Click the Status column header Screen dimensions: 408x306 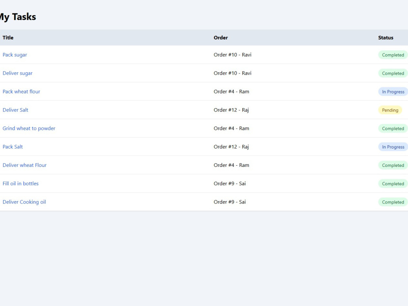(386, 38)
